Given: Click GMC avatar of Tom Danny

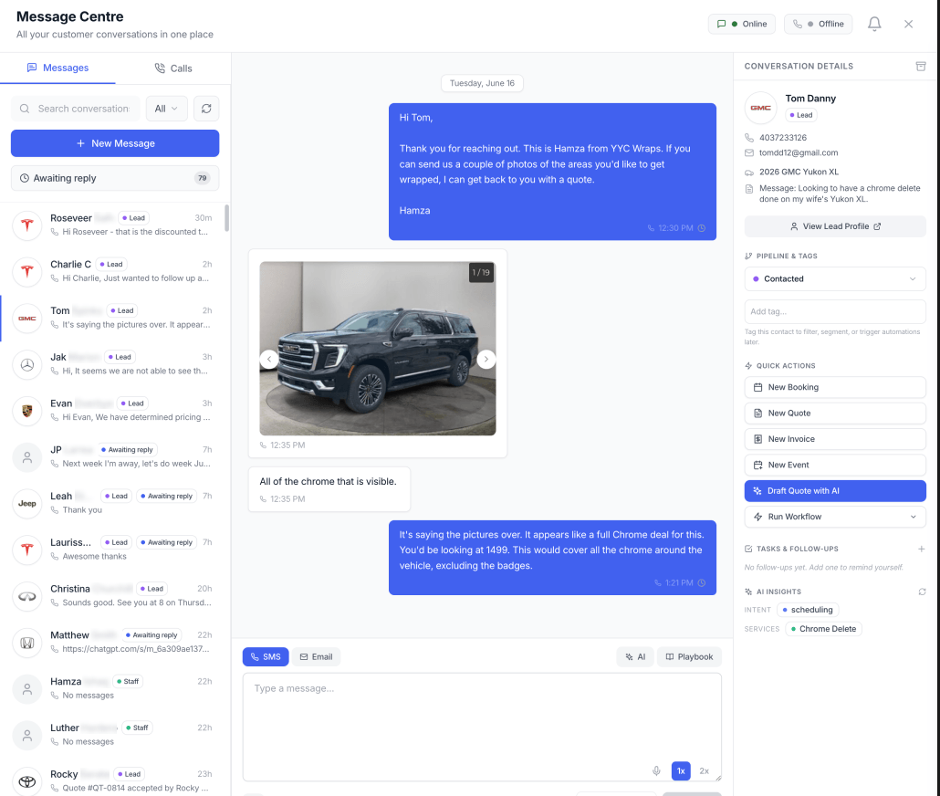Looking at the screenshot, I should (x=761, y=108).
